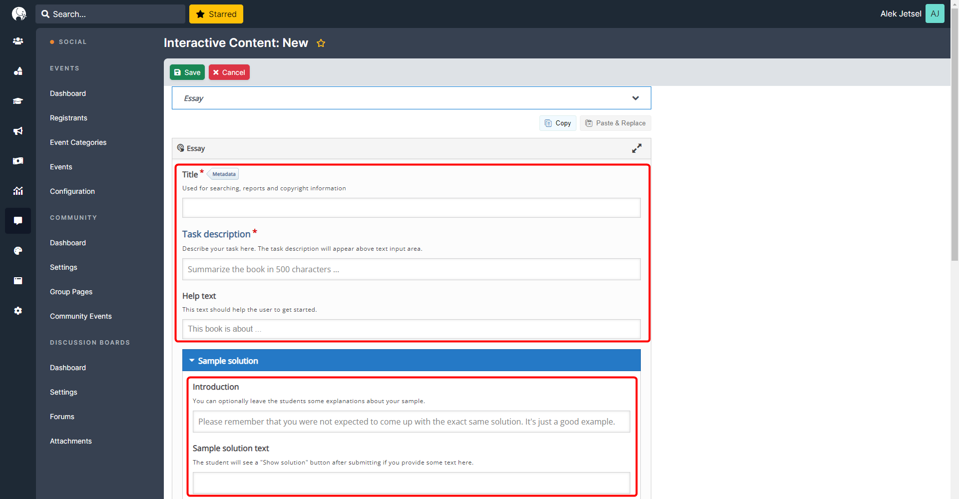Click the Sample solution text field
The image size is (959, 499).
click(x=412, y=483)
